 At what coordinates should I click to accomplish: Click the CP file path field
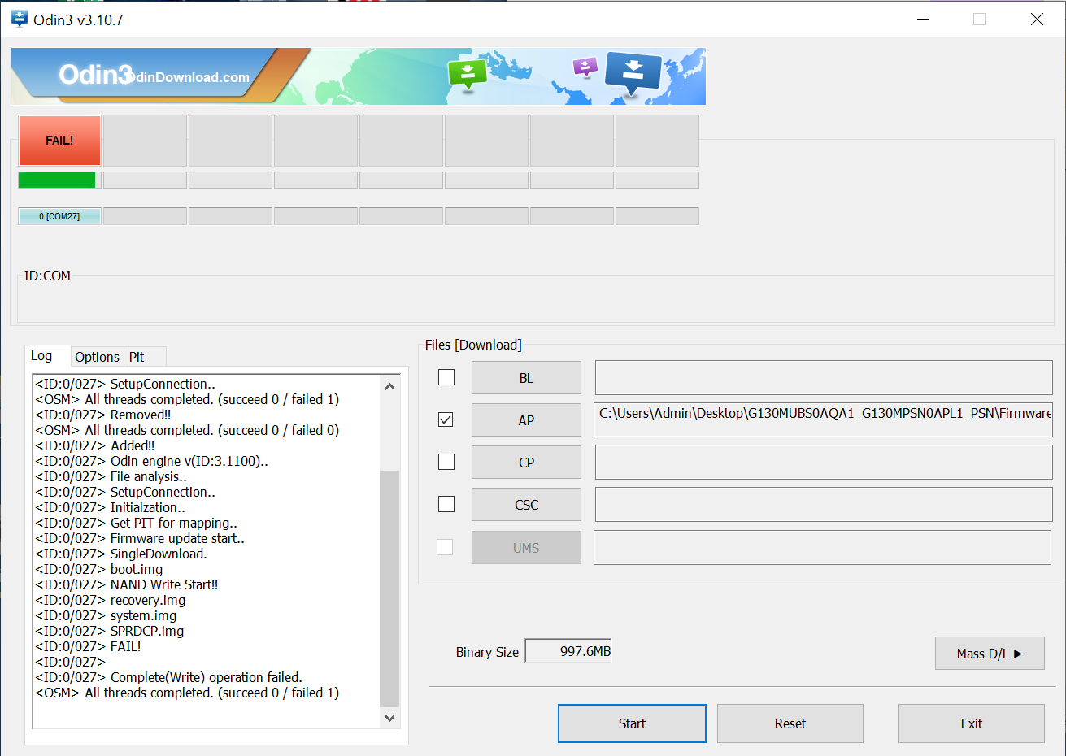click(824, 463)
